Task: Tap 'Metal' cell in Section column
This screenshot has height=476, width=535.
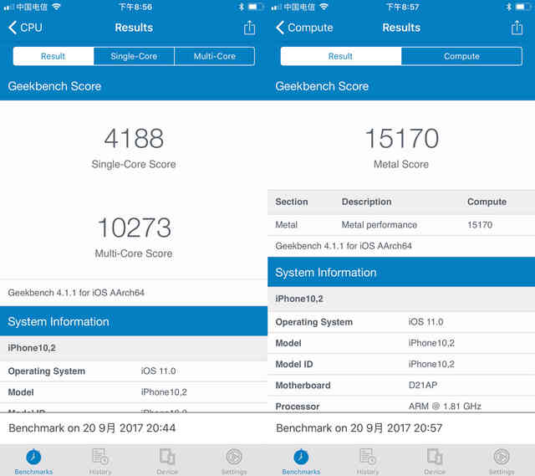Action: click(x=286, y=225)
